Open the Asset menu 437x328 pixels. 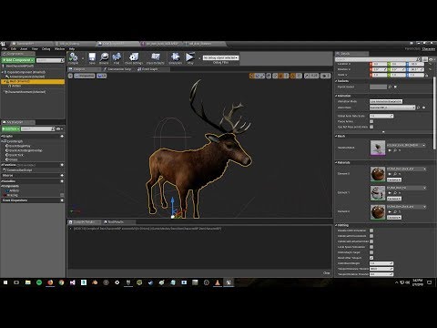point(24,48)
